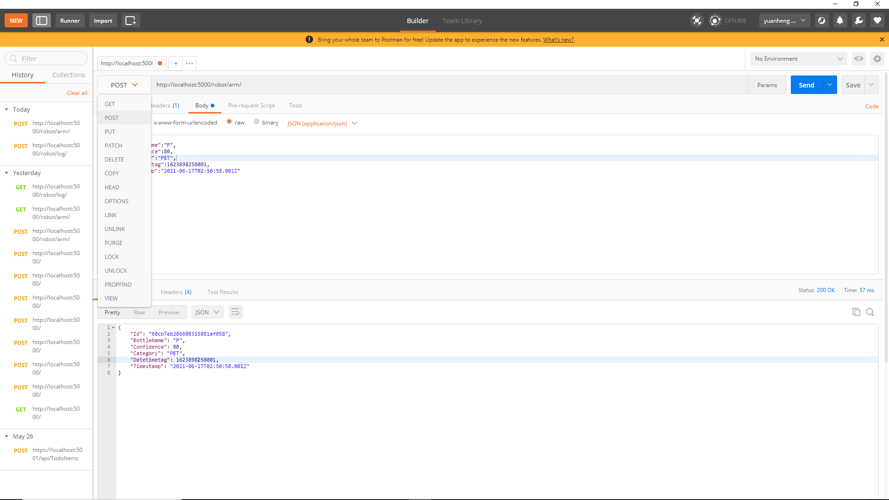Click the new window icon
This screenshot has width=889, height=500.
(x=131, y=20)
